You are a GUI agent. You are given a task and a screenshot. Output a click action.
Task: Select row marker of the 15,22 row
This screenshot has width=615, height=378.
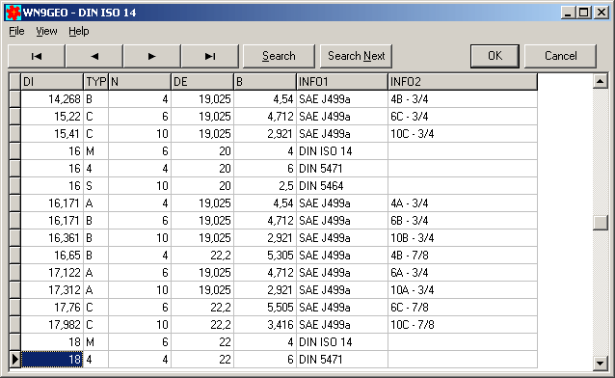pos(14,117)
